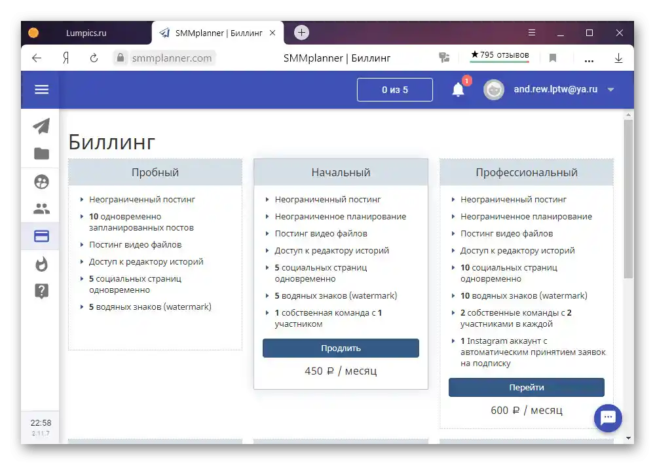Click '1 Instagram аккаунт' feature item
The width and height of the screenshot is (655, 465).
[533, 352]
